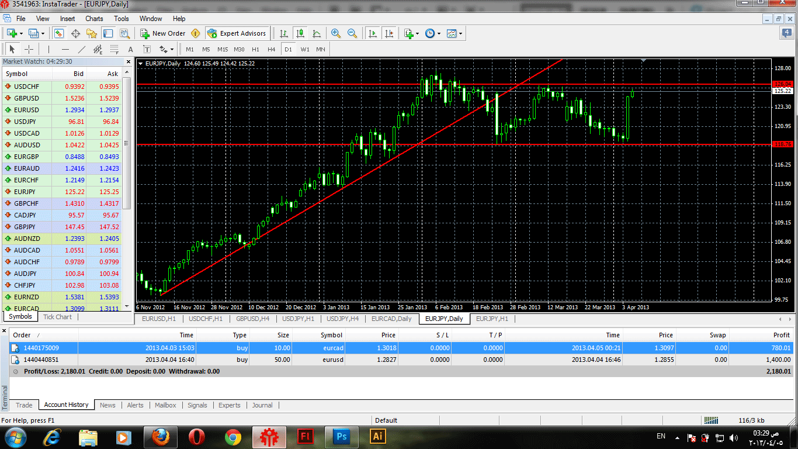
Task: Open Google Chrome from the taskbar
Action: click(233, 436)
